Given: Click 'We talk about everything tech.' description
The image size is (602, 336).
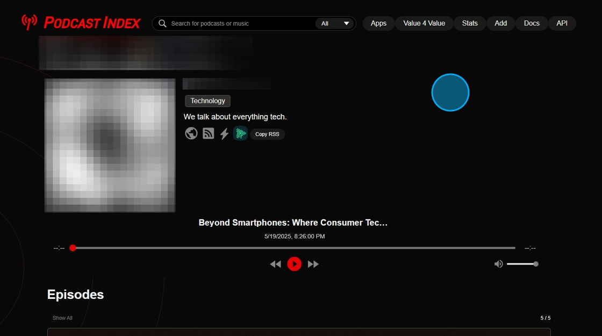Looking at the screenshot, I should click(x=235, y=117).
